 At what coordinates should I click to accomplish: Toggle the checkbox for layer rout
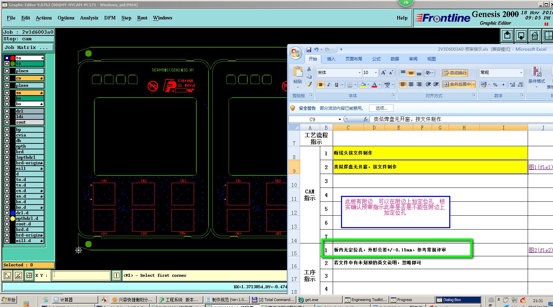coord(7,122)
